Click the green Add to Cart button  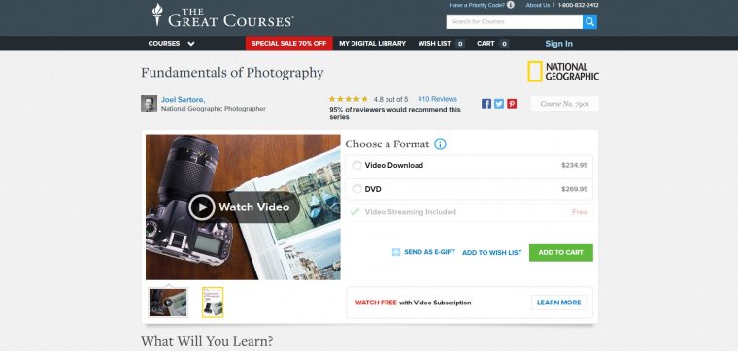(x=561, y=253)
